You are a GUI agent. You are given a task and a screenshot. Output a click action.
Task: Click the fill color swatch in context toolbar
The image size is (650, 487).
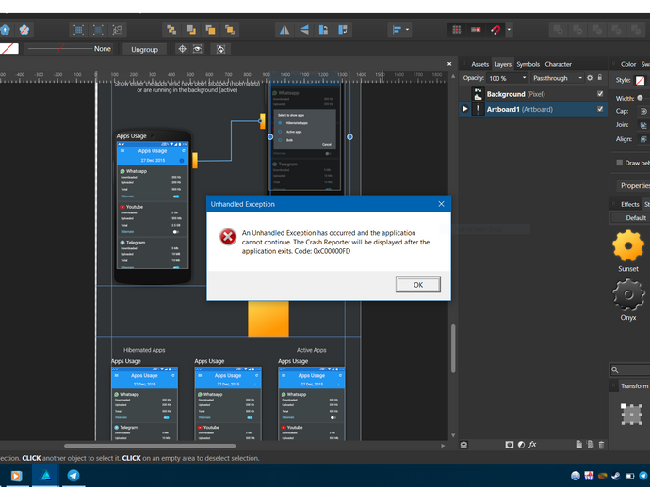9,48
